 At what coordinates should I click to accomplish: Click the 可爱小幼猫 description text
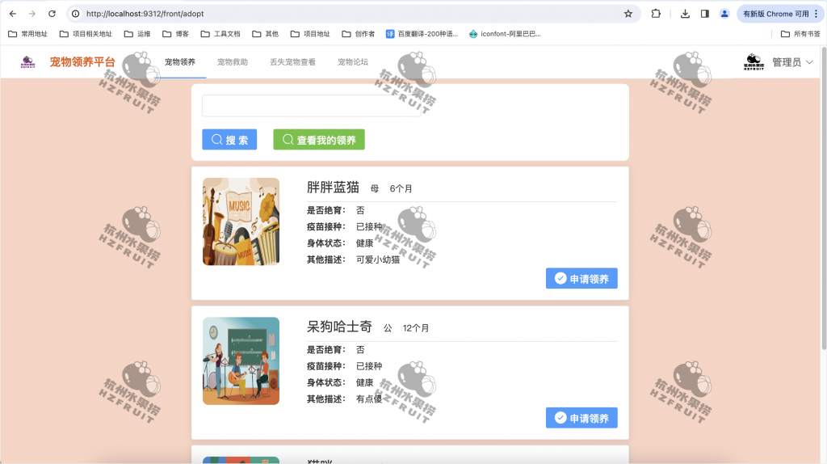(x=378, y=259)
